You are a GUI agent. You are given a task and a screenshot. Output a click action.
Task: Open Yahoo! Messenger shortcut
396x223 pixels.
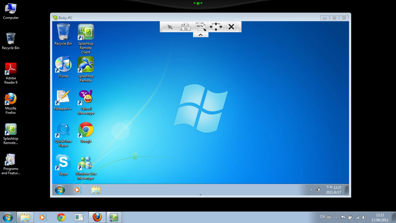click(x=86, y=102)
